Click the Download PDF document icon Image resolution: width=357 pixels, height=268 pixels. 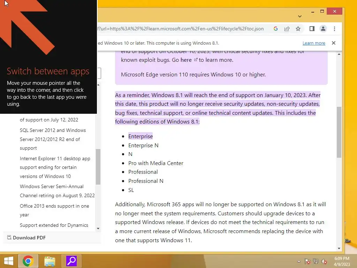pos(9,237)
